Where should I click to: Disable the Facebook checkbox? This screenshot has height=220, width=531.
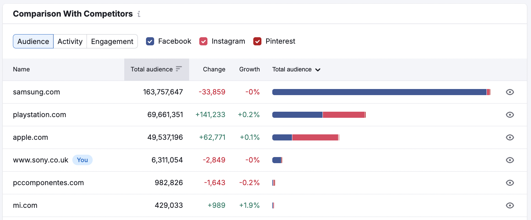[150, 41]
